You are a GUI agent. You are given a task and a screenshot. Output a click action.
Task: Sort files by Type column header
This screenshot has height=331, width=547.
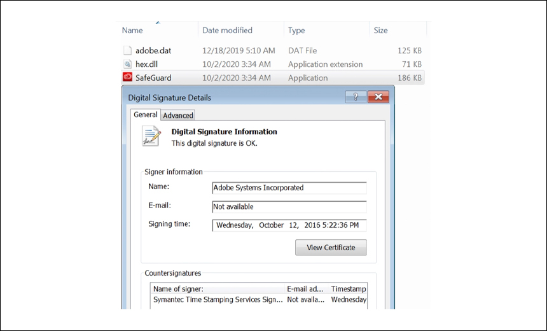(296, 31)
